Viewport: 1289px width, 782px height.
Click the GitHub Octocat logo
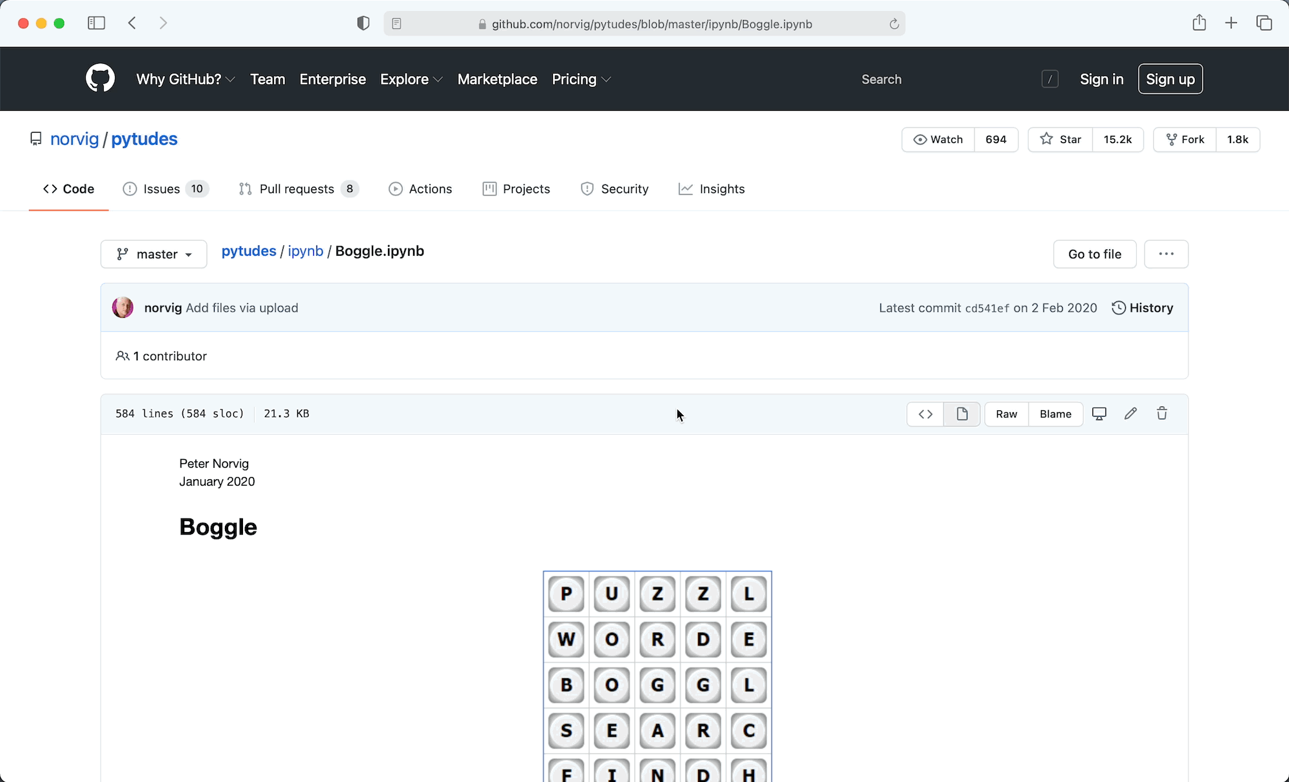pyautogui.click(x=101, y=79)
